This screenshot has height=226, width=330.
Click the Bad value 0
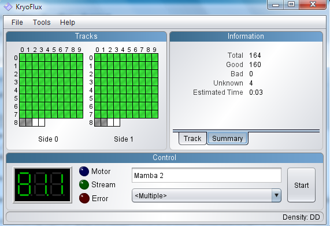[251, 74]
